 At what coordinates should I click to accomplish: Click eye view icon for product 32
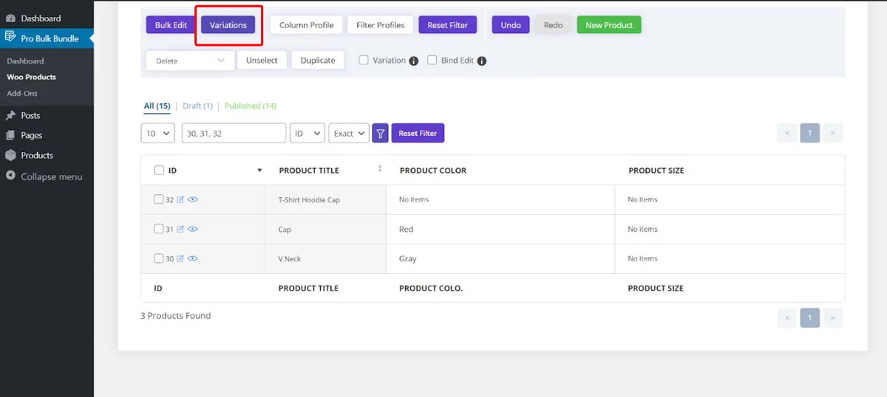pos(193,200)
